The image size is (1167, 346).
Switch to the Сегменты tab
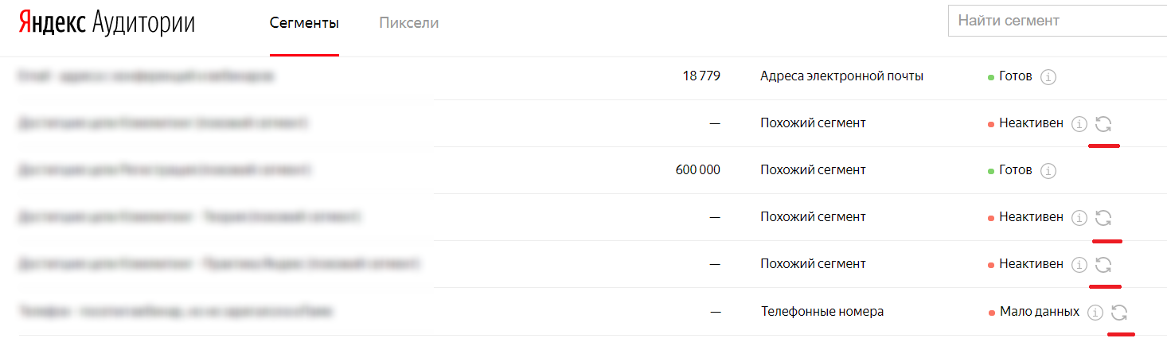click(x=304, y=23)
